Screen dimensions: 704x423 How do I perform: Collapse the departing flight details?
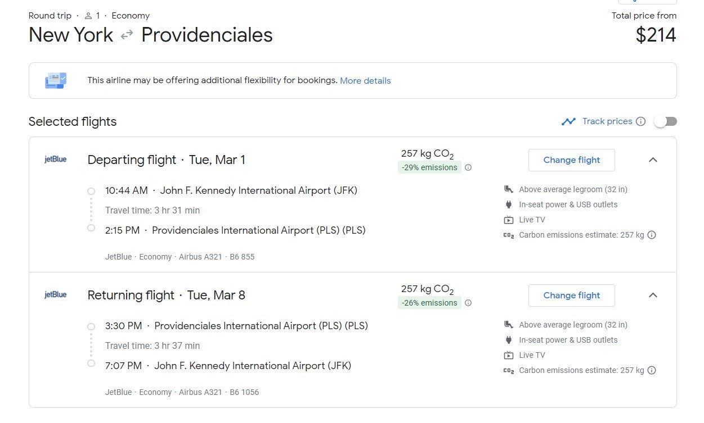pyautogui.click(x=653, y=160)
